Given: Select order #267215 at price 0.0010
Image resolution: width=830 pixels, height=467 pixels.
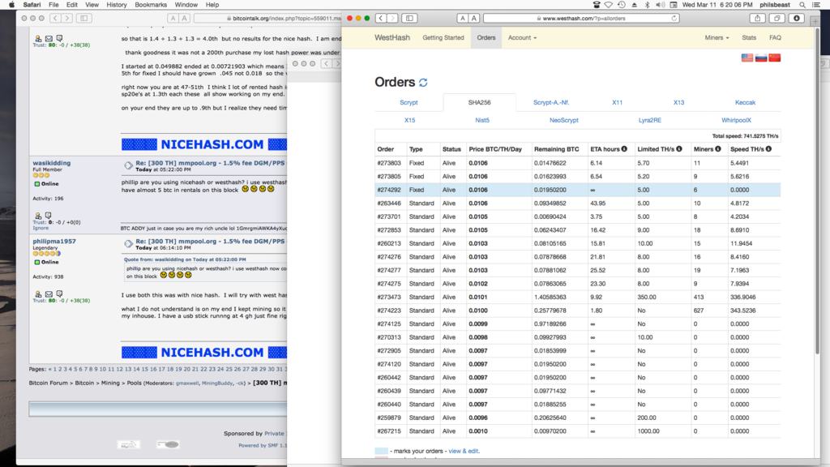Looking at the screenshot, I should click(577, 431).
